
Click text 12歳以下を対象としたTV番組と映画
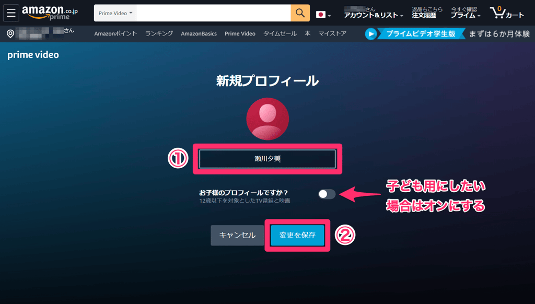point(245,201)
